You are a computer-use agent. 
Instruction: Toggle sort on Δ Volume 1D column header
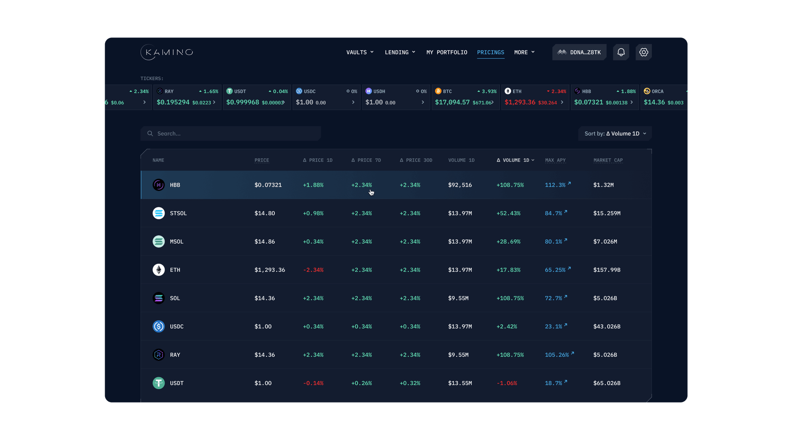click(x=515, y=160)
